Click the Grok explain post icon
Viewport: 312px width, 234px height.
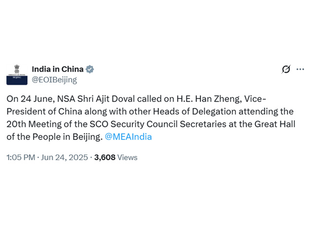[286, 70]
